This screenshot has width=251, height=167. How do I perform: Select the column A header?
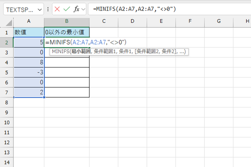[29, 21]
